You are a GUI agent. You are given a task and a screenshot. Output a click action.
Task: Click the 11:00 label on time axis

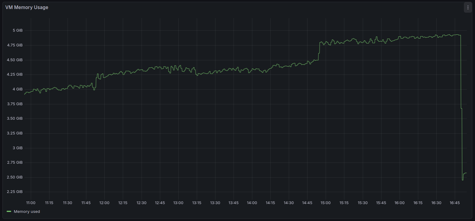click(31, 203)
